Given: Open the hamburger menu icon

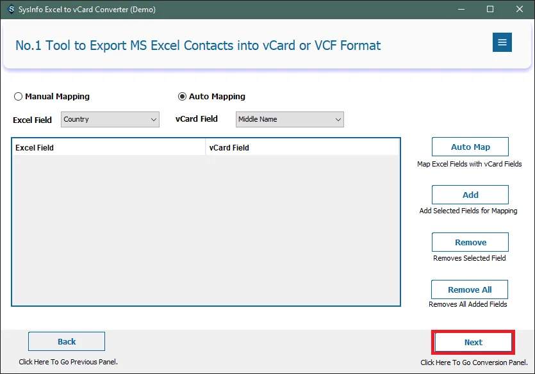Looking at the screenshot, I should (502, 42).
